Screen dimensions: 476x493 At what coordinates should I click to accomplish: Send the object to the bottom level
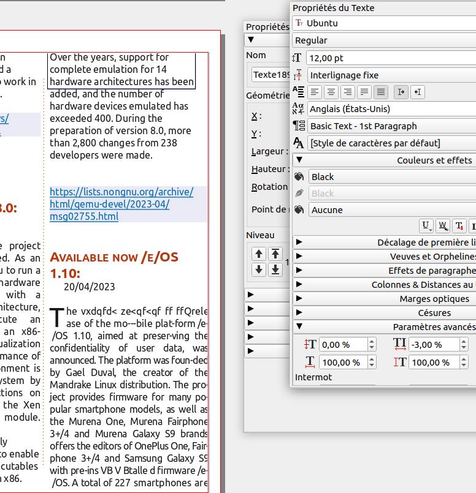[x=276, y=269]
